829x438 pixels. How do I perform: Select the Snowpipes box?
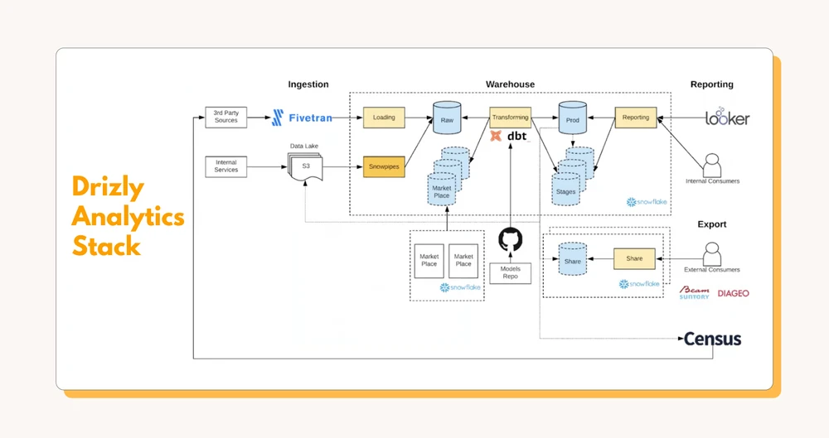tap(384, 166)
